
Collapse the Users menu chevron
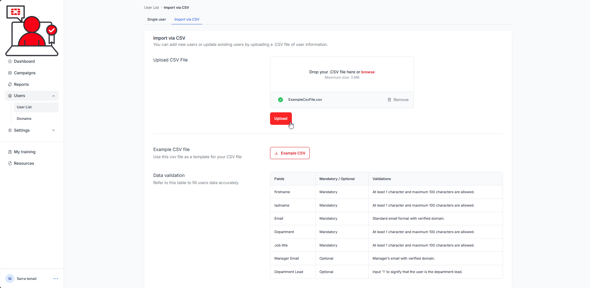pos(53,96)
